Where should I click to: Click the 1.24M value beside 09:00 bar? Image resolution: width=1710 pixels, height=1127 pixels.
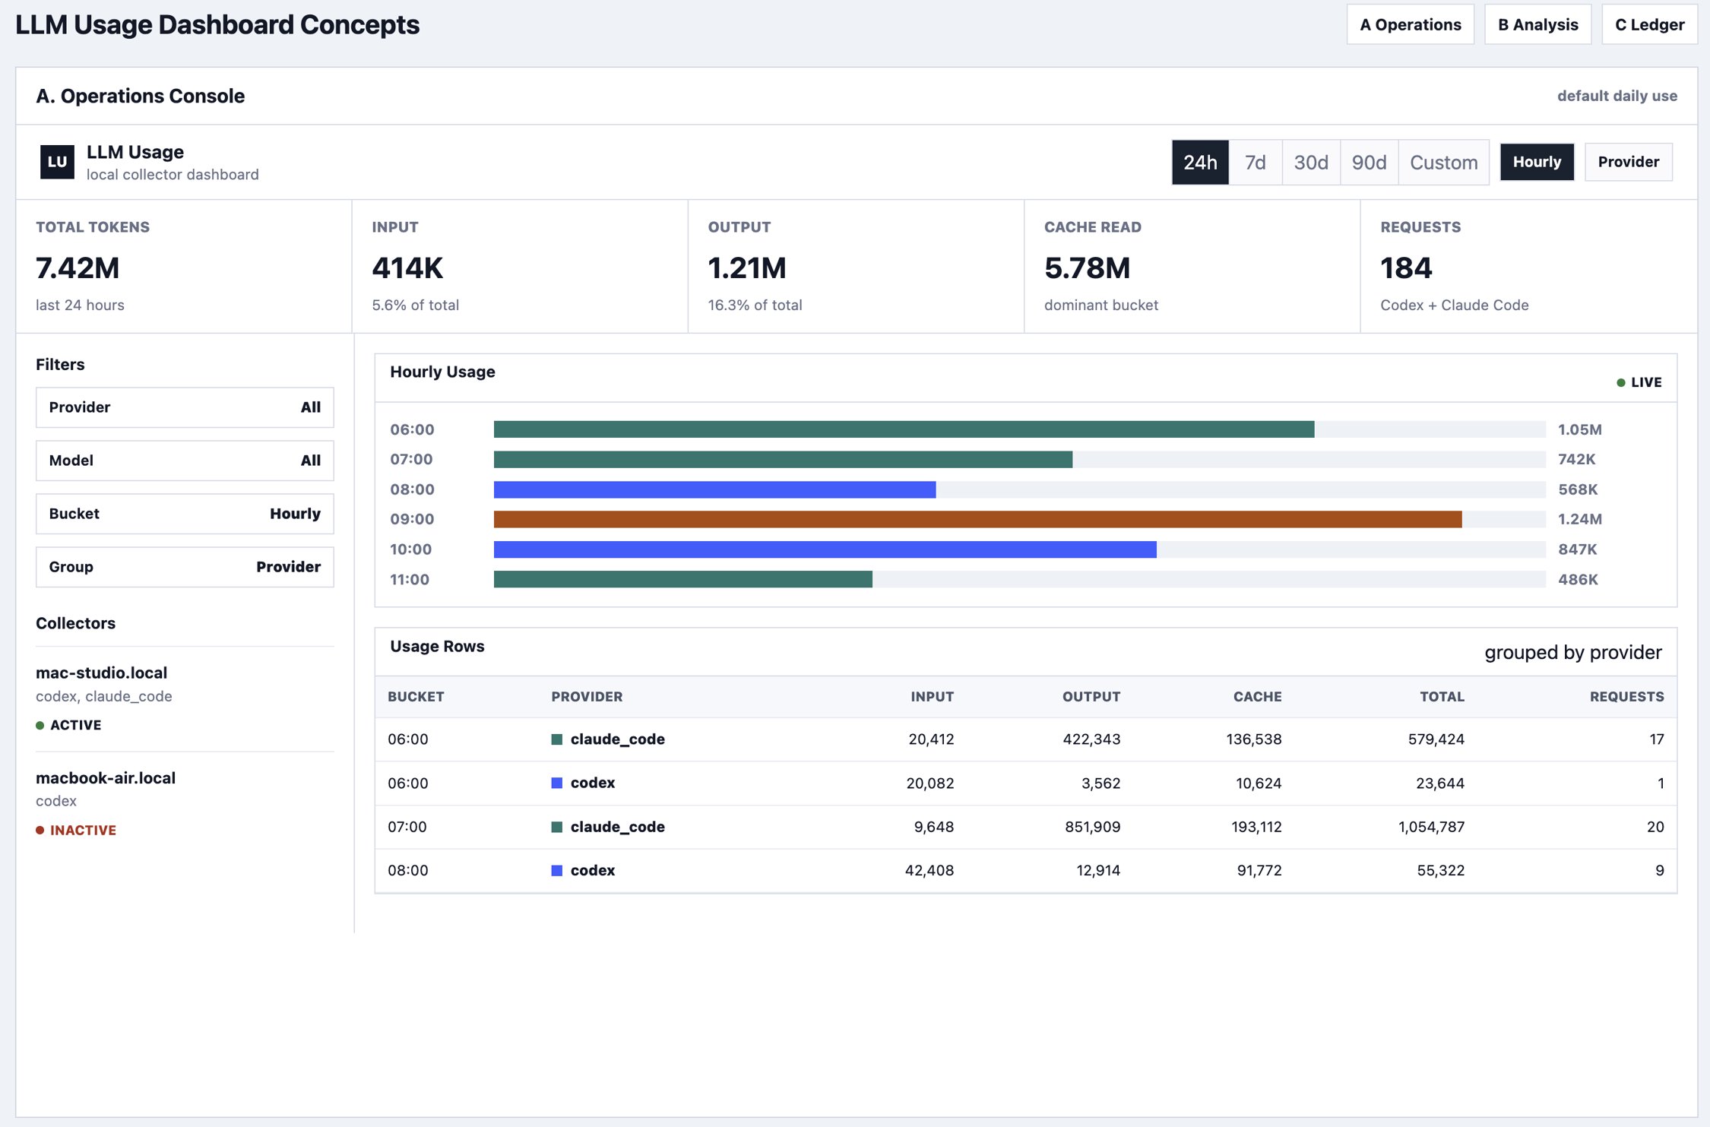coord(1580,519)
